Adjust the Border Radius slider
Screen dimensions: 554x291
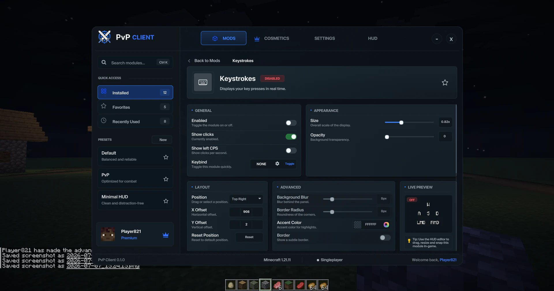(332, 212)
